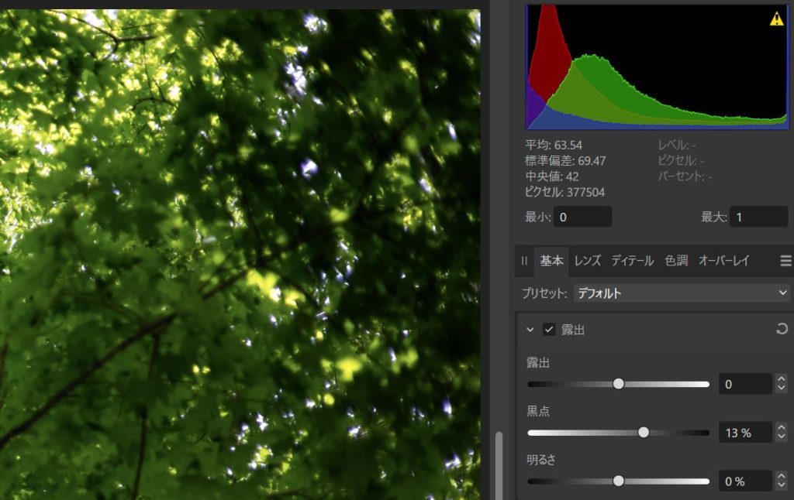Decrease 黒点 value with the down arrow
This screenshot has width=794, height=500.
pos(782,437)
